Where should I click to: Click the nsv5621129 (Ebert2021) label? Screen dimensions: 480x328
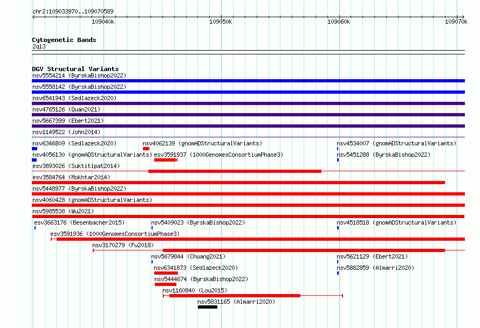(x=372, y=256)
